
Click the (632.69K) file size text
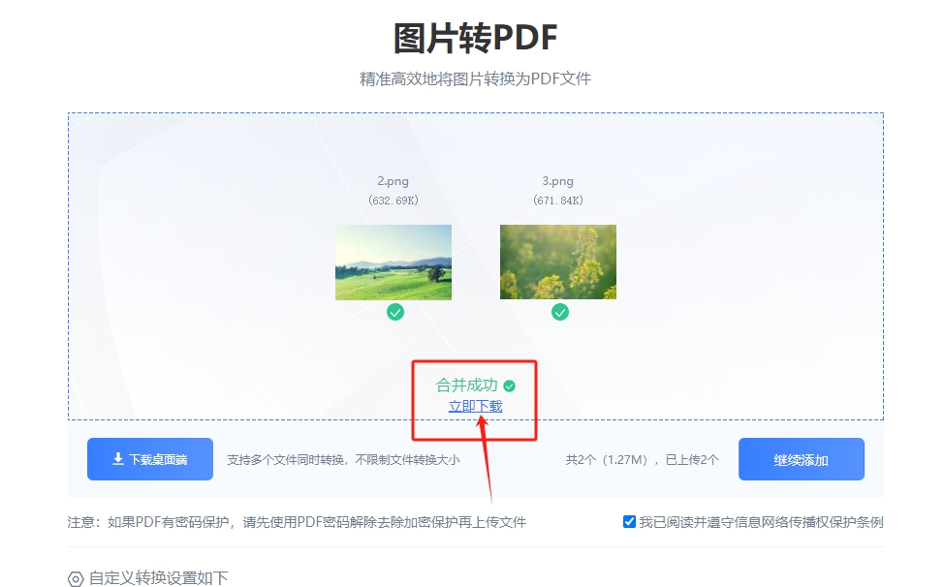[394, 201]
